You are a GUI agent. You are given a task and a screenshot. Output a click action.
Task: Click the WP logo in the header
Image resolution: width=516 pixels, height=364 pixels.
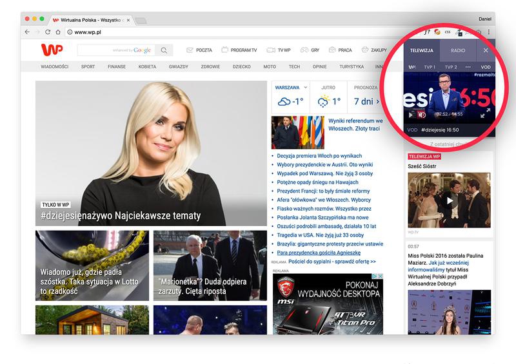pos(51,50)
